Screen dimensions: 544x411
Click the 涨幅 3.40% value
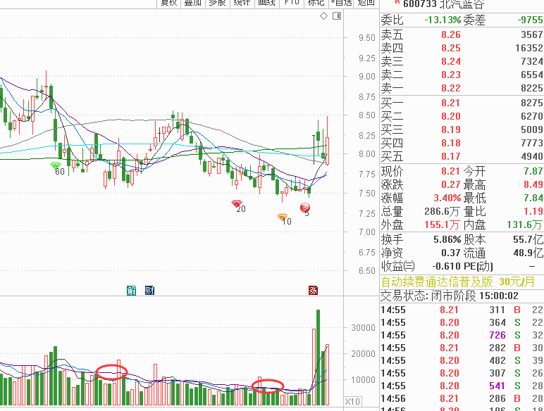[447, 198]
